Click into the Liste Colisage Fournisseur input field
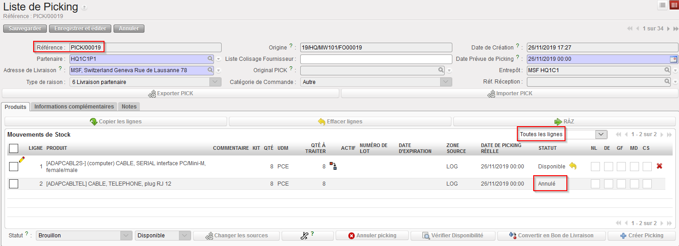 point(376,59)
